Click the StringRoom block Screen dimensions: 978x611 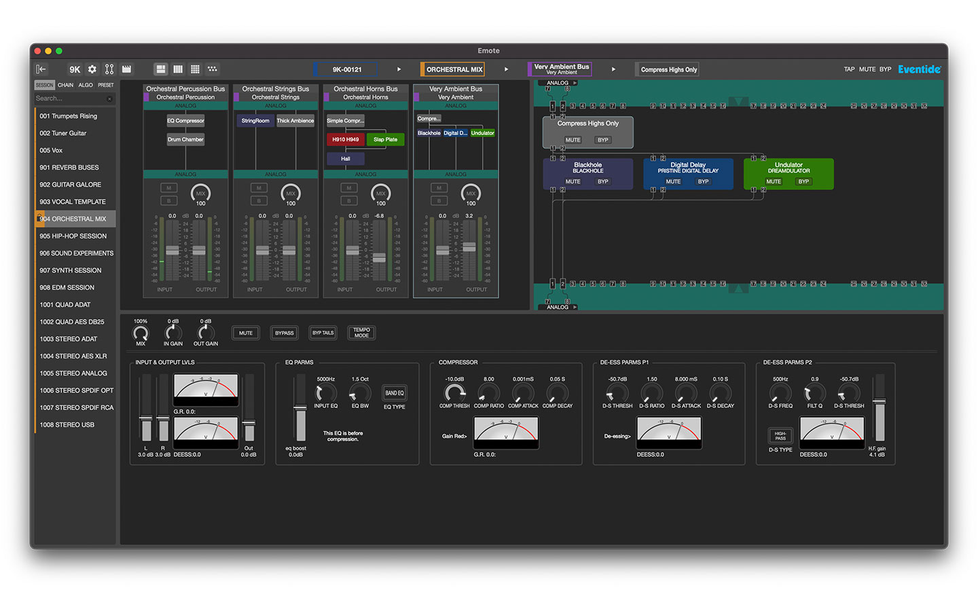[x=255, y=121]
